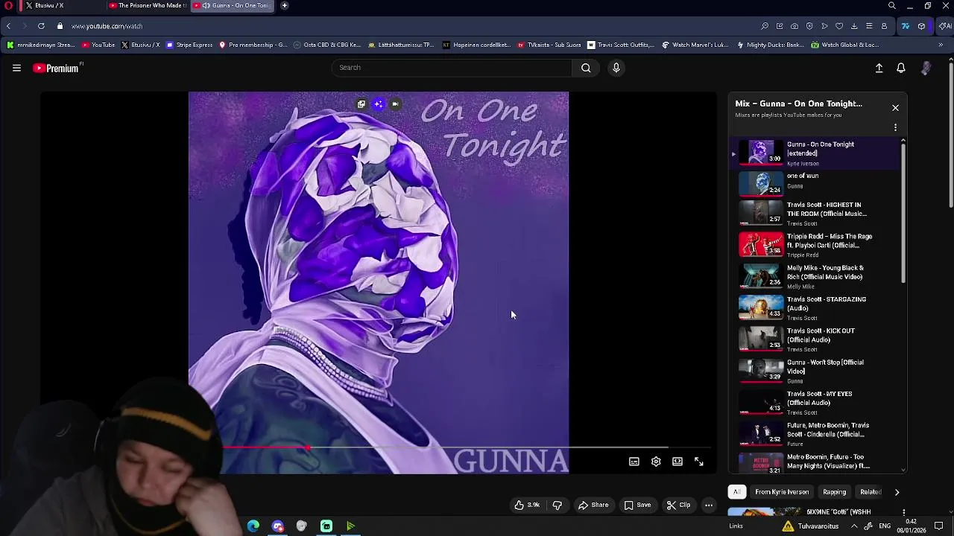Select the 'All' filter chip
Image resolution: width=954 pixels, height=536 pixels.
click(736, 492)
